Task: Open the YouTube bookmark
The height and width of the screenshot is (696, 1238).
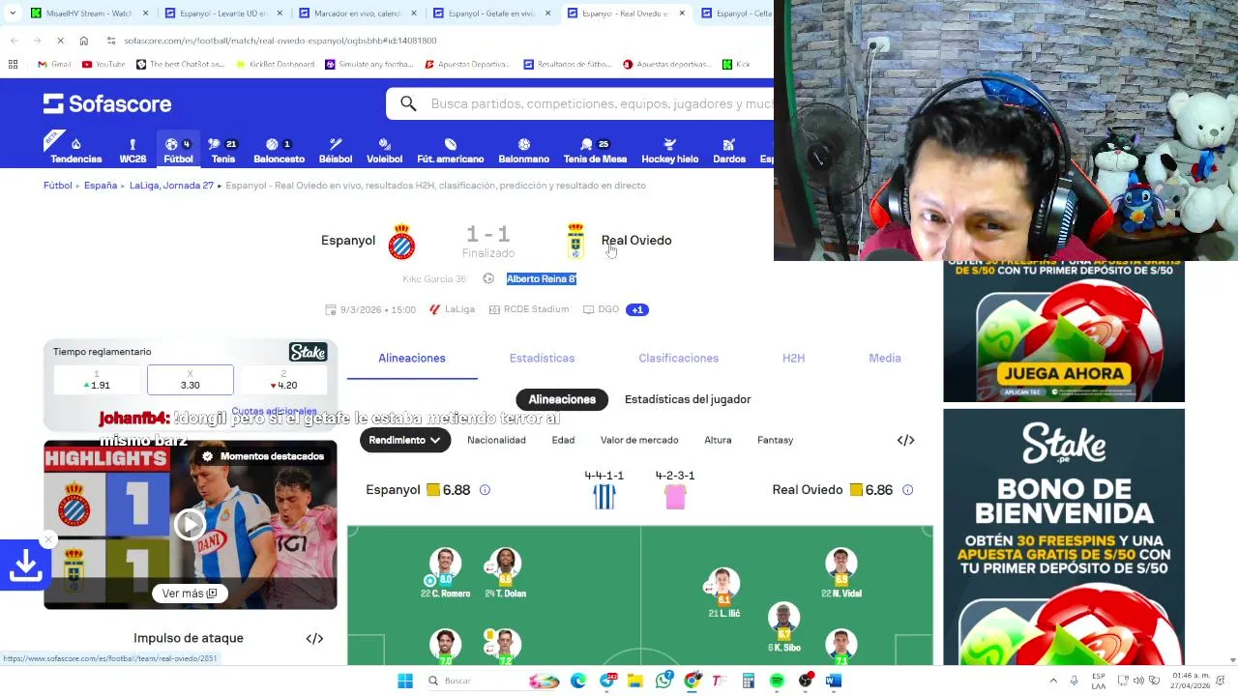Action: [103, 64]
